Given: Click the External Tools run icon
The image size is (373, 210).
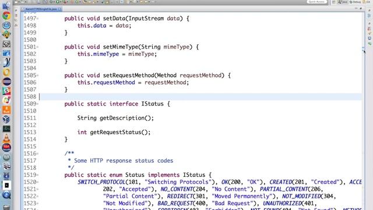Looking at the screenshot, I should click(x=64, y=2).
